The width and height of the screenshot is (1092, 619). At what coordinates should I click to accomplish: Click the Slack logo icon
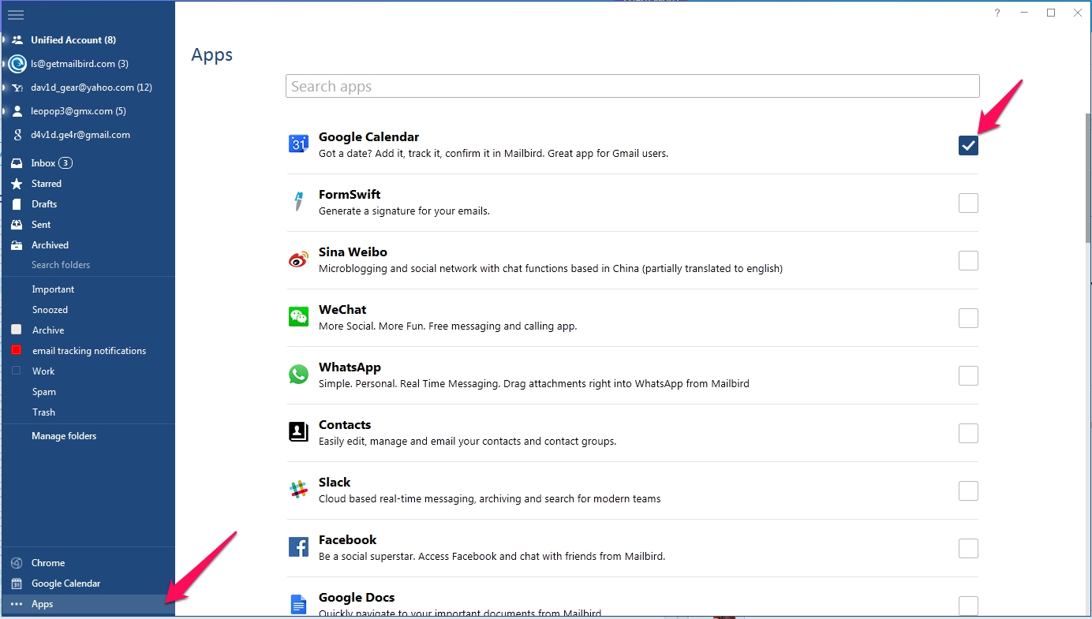pos(298,490)
